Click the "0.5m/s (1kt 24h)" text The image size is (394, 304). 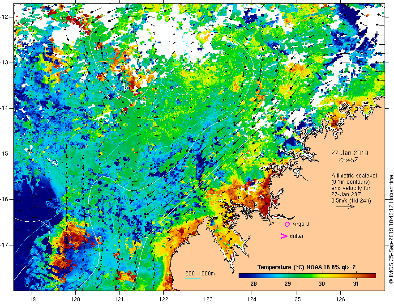(351, 201)
